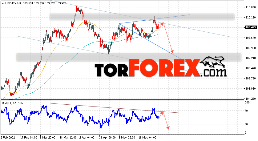258x141 pixels.
Task: Select the USDJPY,H4 symbol title text
Action: coord(13,3)
